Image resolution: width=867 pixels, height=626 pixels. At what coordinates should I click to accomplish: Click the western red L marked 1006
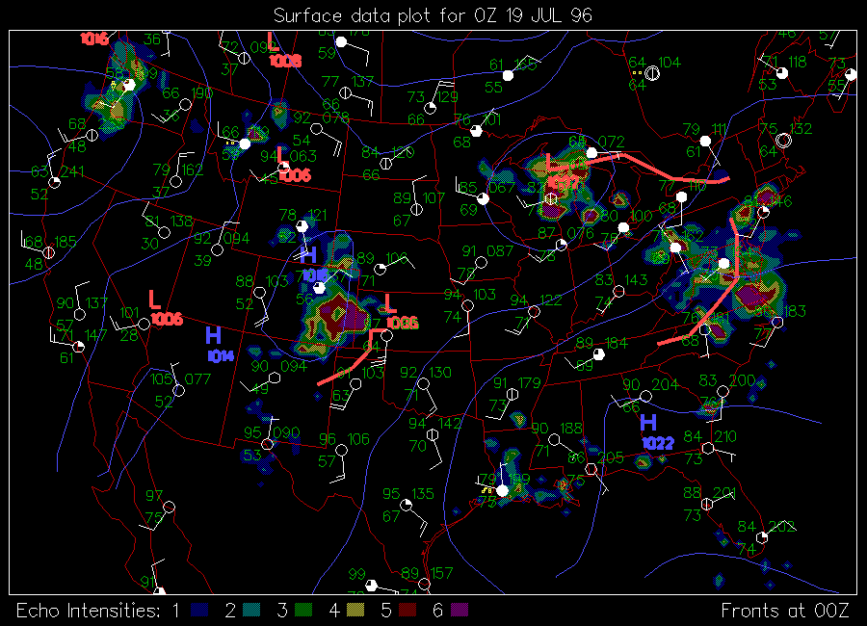click(154, 299)
